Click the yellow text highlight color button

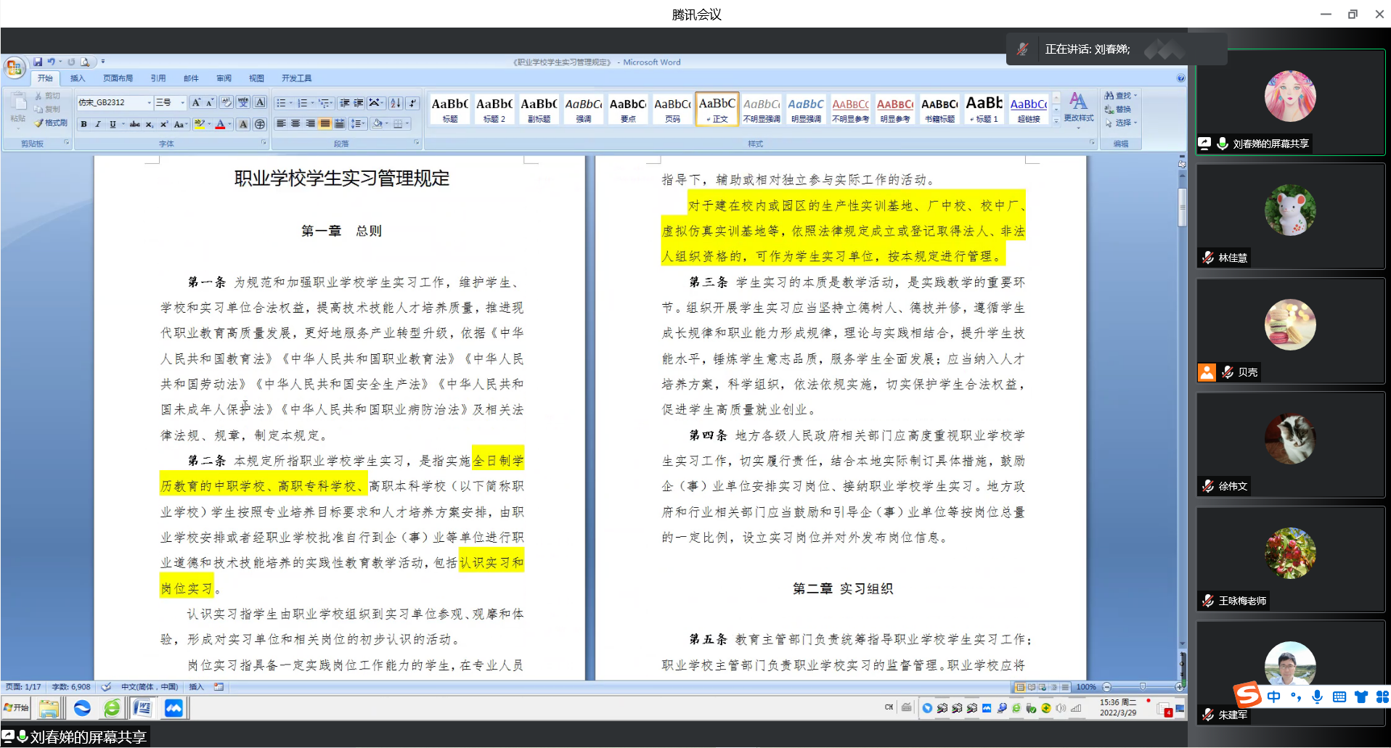pos(200,124)
